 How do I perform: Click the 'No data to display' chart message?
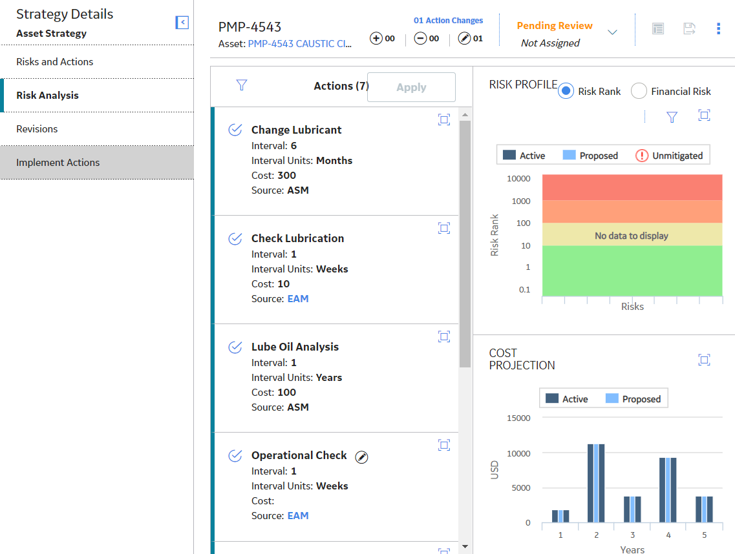pos(632,236)
